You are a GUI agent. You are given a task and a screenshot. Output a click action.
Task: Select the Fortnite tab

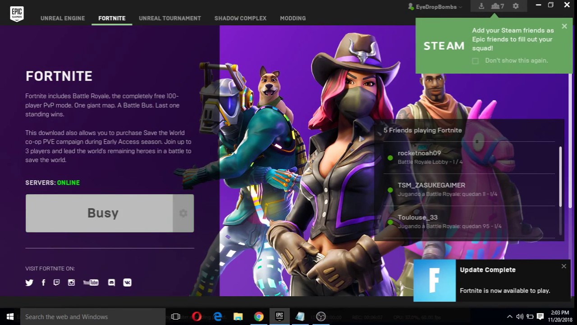pyautogui.click(x=112, y=18)
